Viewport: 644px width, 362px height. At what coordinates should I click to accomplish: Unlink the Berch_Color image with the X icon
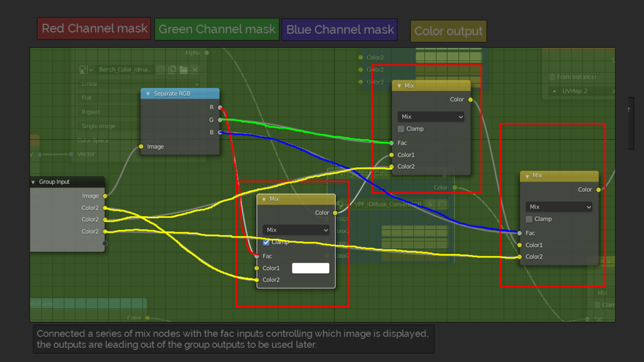194,69
